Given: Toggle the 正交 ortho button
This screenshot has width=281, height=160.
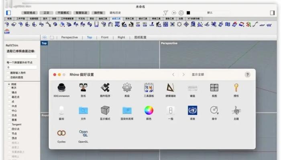Looking at the screenshot, I should [x=46, y=13].
